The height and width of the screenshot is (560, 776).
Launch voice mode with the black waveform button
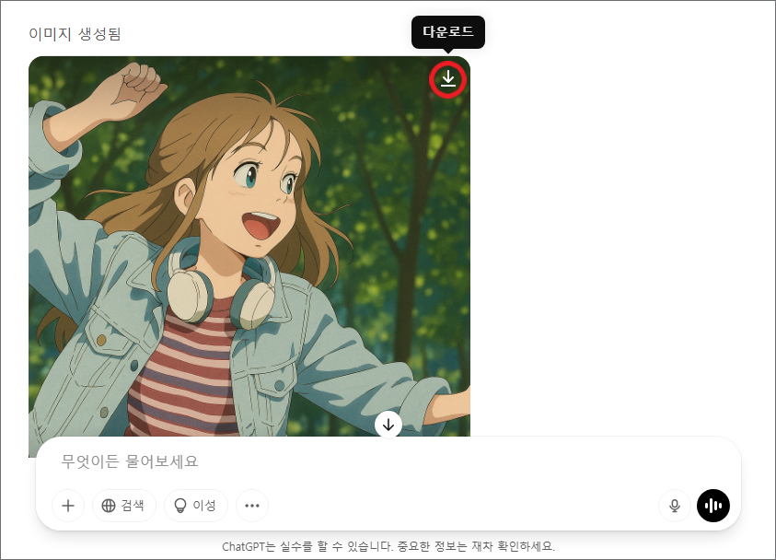713,506
